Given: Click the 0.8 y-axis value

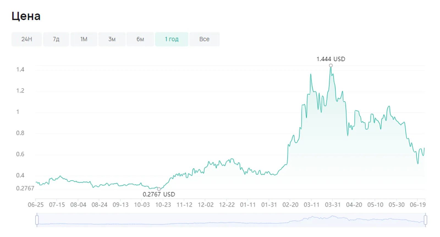Looking at the screenshot, I should click(20, 133).
